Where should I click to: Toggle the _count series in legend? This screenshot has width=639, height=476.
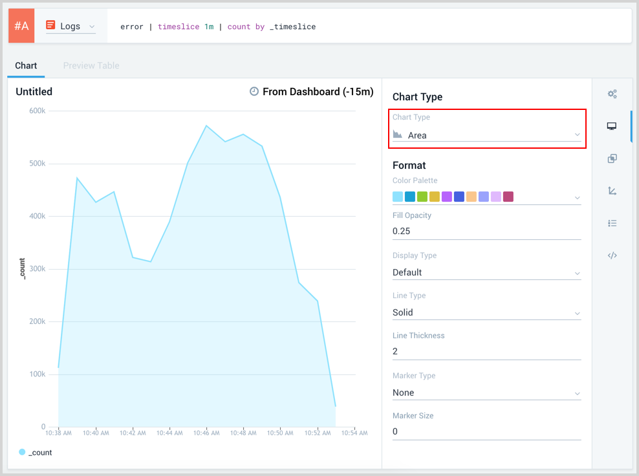coord(36,452)
